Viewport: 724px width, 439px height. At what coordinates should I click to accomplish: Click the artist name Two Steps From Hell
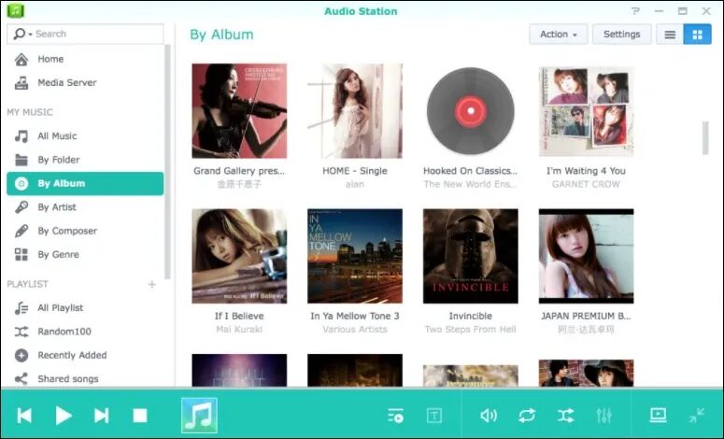tap(471, 329)
